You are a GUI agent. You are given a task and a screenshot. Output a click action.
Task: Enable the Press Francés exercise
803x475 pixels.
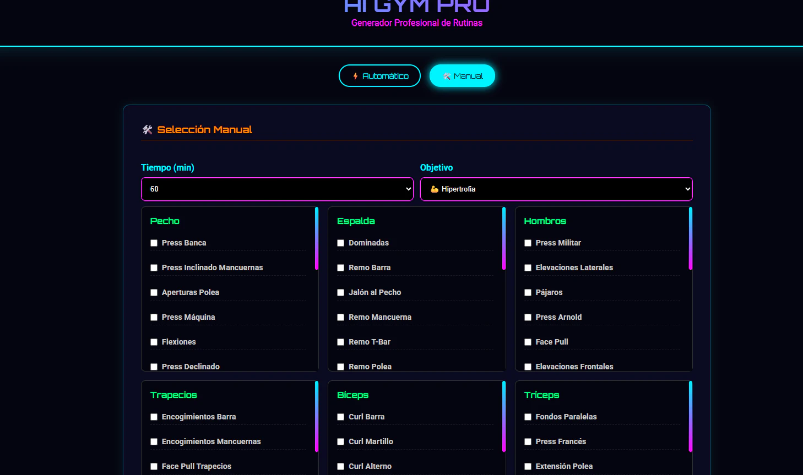click(528, 441)
